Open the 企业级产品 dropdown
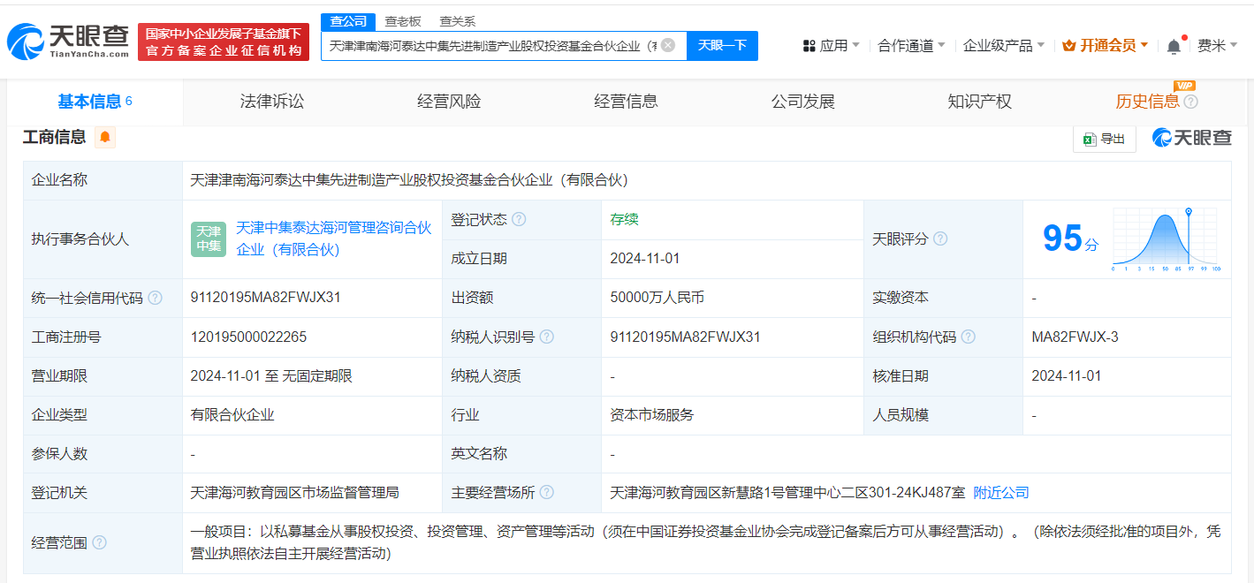Screen dimensions: 1254x583 [x=1003, y=46]
